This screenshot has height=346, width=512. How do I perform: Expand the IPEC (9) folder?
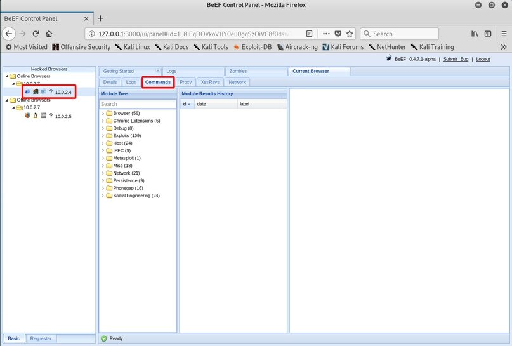pyautogui.click(x=103, y=150)
